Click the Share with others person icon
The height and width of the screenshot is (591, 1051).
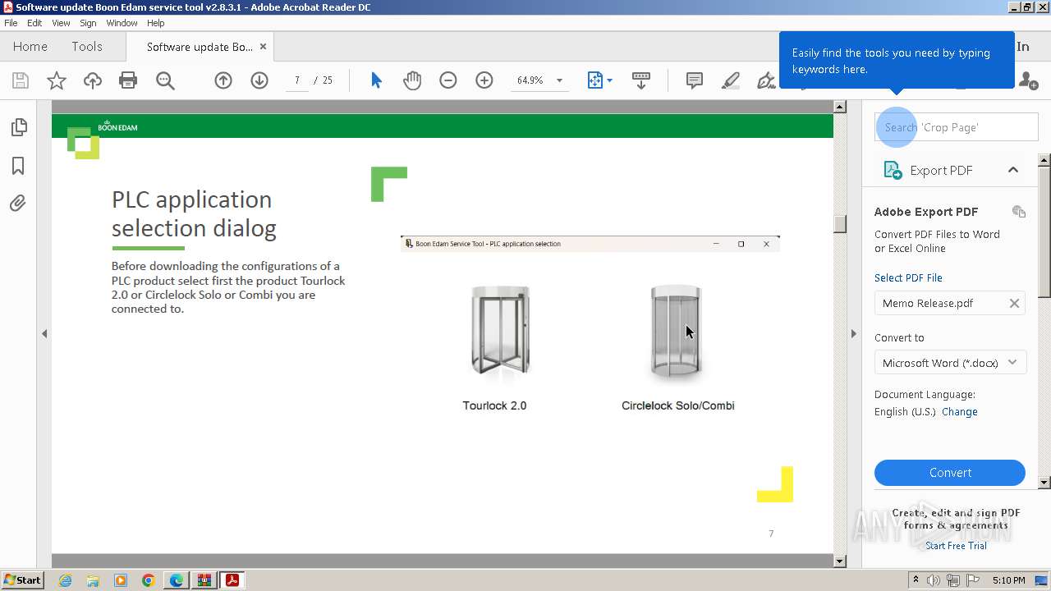[1028, 80]
